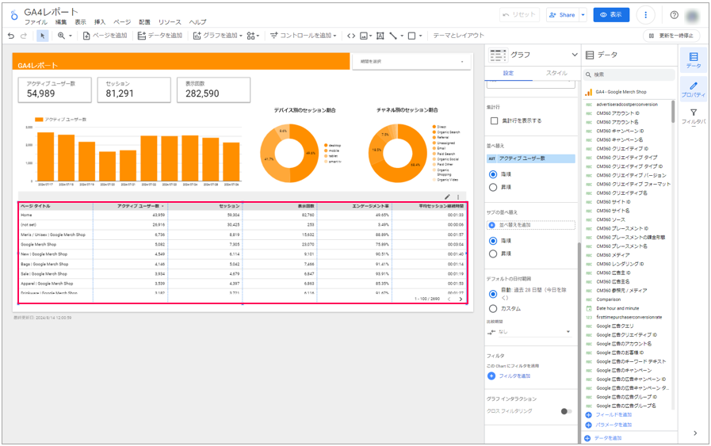The width and height of the screenshot is (711, 446).
Task: Click the community visualizations icon
Action: (x=250, y=36)
